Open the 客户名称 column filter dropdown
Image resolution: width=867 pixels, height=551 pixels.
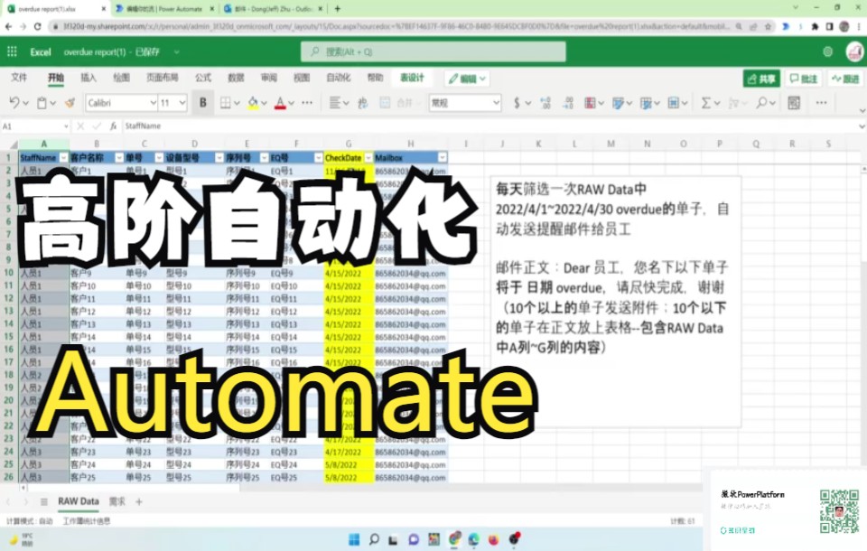tap(119, 158)
